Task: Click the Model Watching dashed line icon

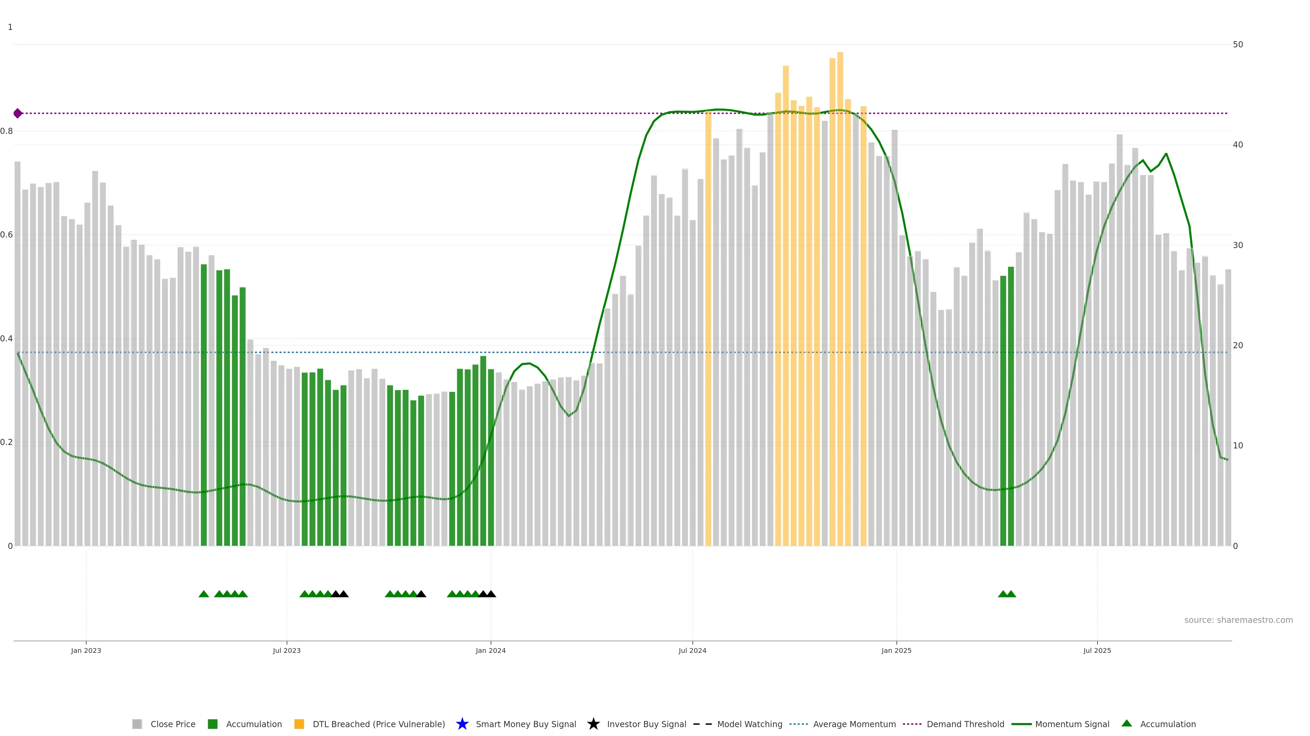Action: coord(702,724)
